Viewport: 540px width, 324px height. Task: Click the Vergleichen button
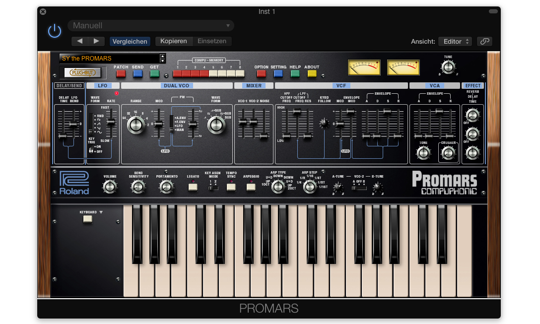coord(130,41)
